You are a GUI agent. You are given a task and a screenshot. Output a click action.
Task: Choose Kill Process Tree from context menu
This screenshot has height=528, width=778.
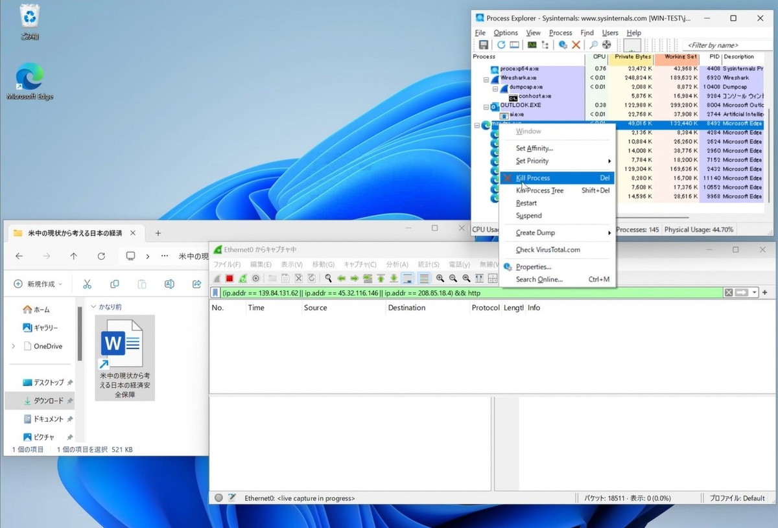coord(557,190)
